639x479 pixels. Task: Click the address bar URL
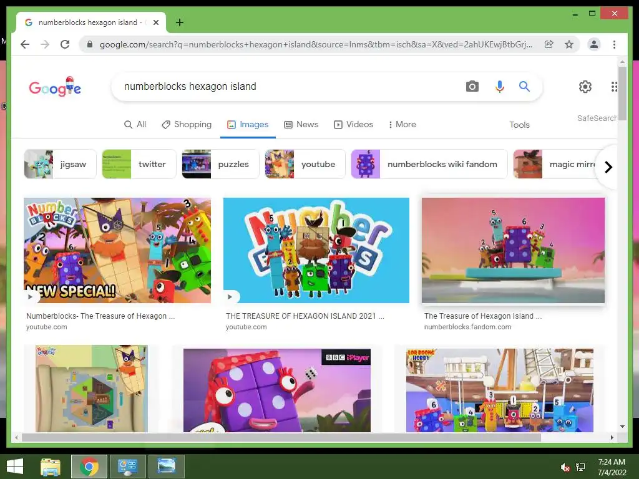[x=315, y=44]
